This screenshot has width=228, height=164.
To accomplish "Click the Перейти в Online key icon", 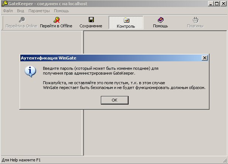I will pyautogui.click(x=22, y=20).
